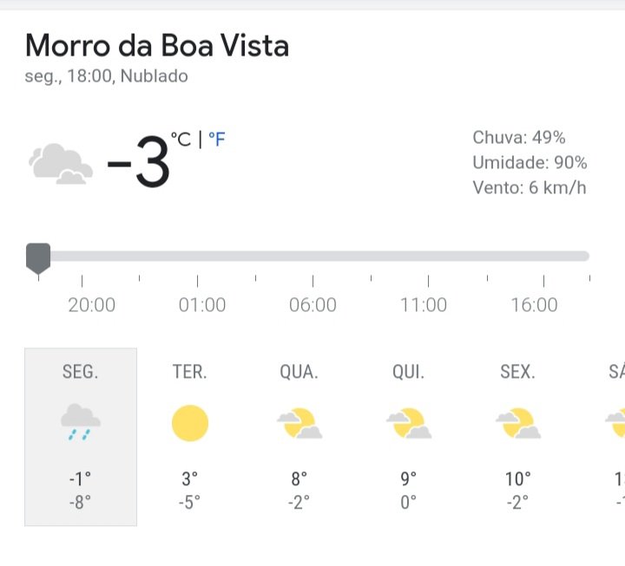View the SEX. day forecast
625x566 pixels.
tap(517, 437)
